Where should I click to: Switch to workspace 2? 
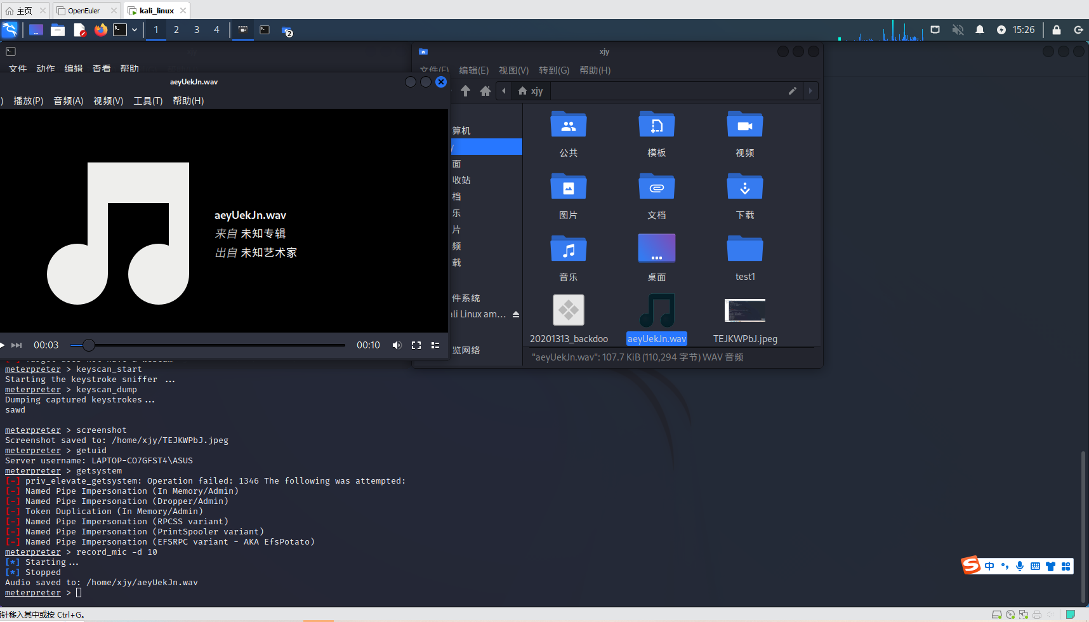[176, 30]
